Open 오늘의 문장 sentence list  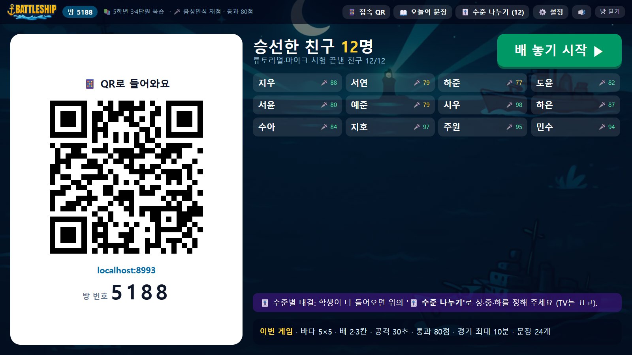click(x=423, y=12)
